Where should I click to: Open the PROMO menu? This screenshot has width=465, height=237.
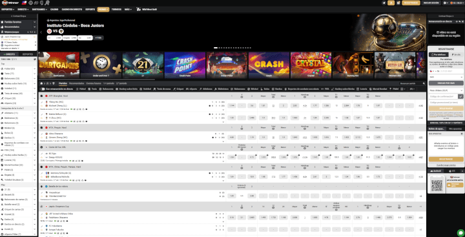click(103, 10)
